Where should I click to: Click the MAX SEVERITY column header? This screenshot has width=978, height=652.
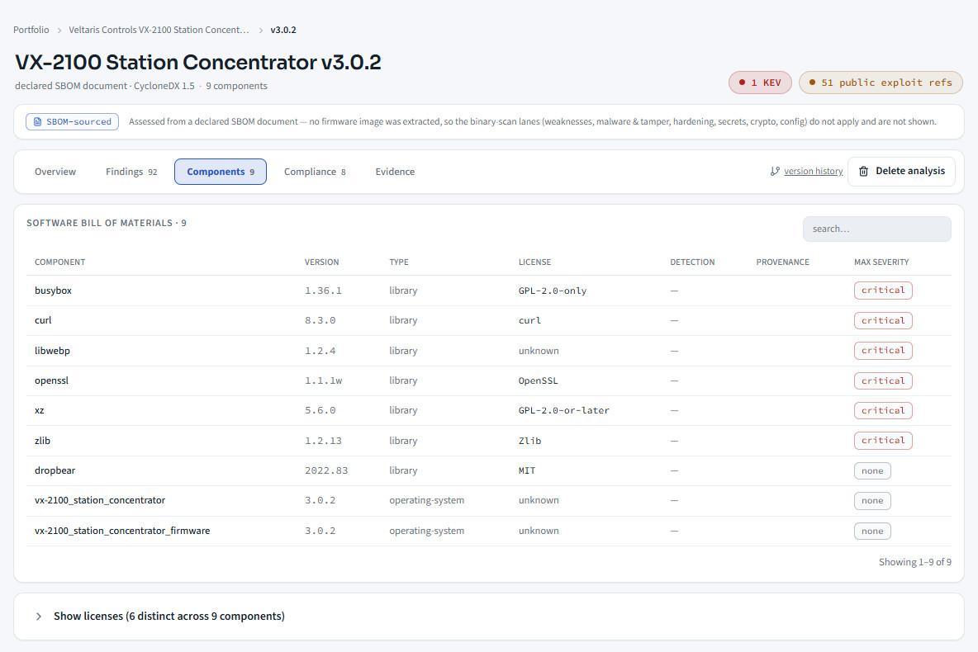[x=881, y=262]
